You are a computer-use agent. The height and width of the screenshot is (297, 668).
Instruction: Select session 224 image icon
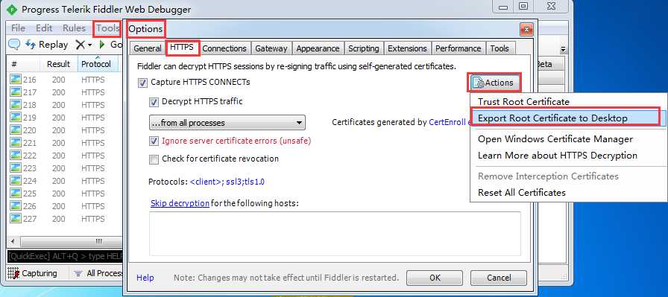coord(16,180)
